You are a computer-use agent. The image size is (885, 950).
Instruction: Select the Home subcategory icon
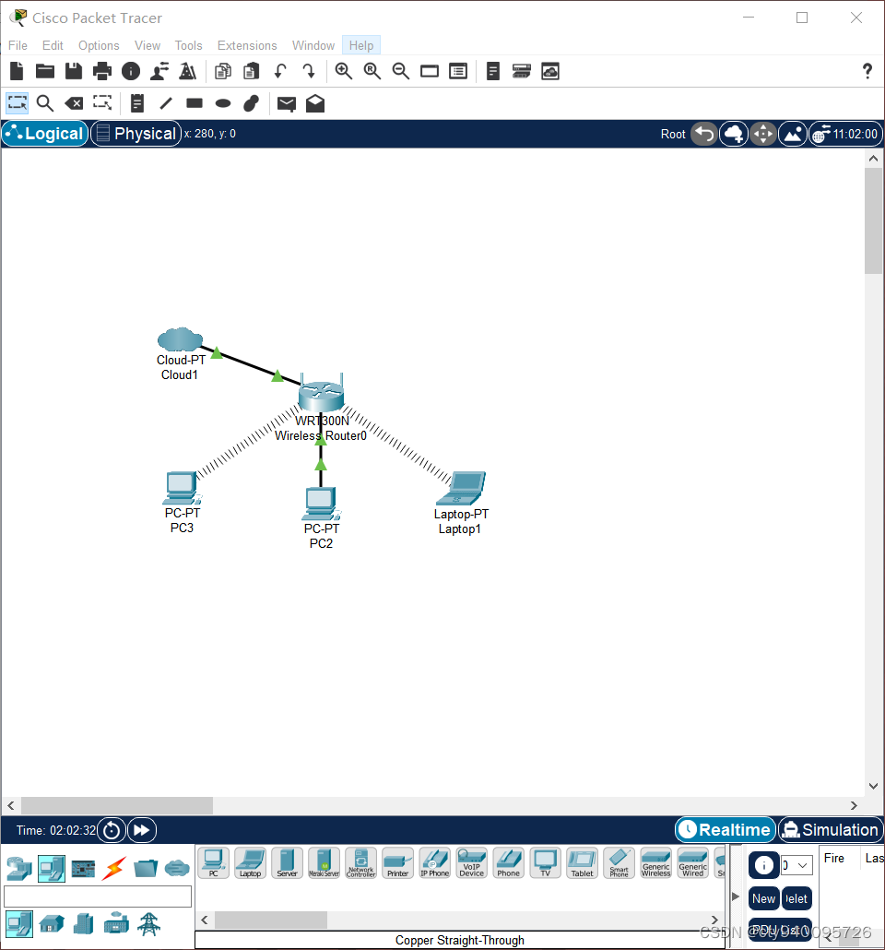[52, 924]
